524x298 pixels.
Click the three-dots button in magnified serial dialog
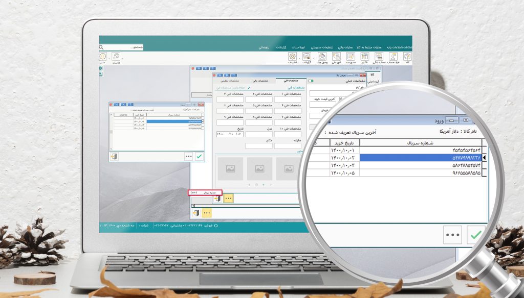[x=453, y=235]
